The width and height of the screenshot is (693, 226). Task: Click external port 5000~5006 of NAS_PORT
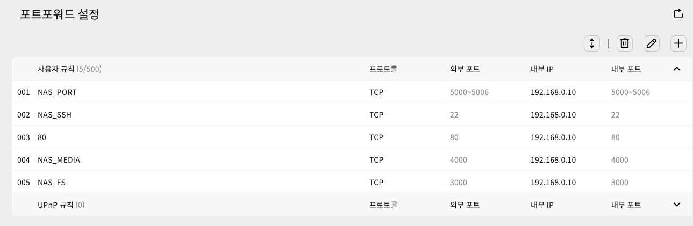[x=469, y=92]
